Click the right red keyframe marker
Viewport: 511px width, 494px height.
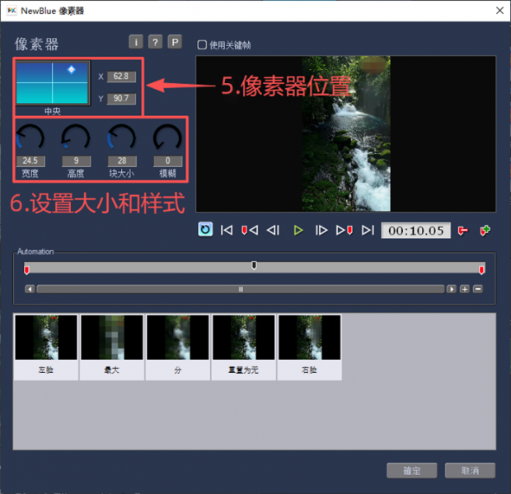[x=481, y=269]
